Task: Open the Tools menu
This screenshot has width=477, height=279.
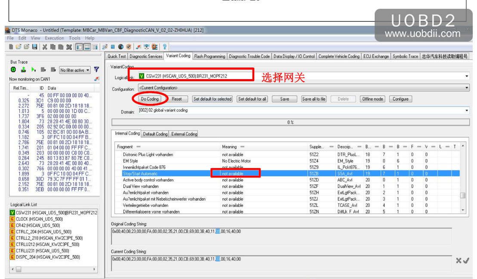Action: (x=74, y=38)
